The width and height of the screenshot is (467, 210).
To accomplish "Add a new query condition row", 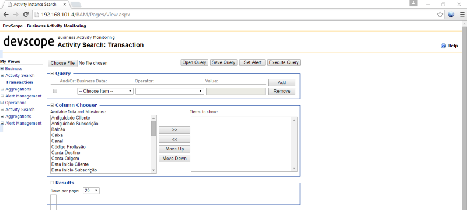I will (282, 82).
